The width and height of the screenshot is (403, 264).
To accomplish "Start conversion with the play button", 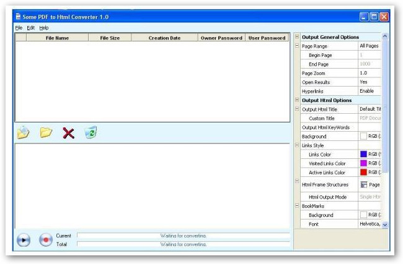I will coord(24,240).
